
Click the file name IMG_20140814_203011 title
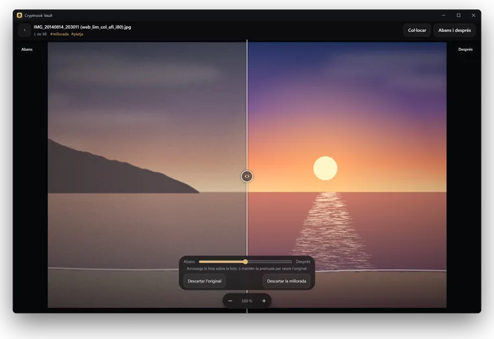[83, 27]
